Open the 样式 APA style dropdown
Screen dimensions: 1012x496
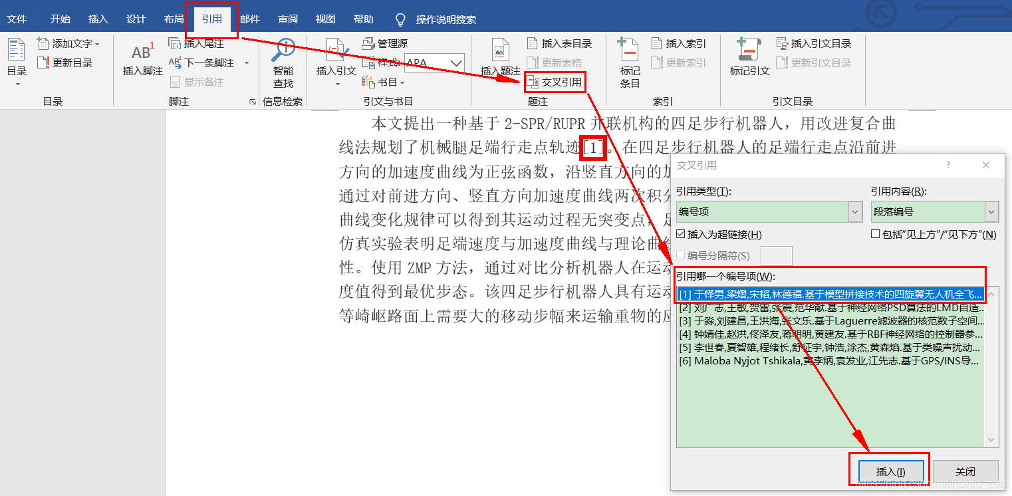tap(457, 62)
